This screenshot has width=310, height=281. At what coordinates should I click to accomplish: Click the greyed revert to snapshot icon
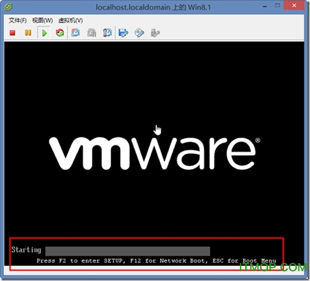click(x=92, y=33)
